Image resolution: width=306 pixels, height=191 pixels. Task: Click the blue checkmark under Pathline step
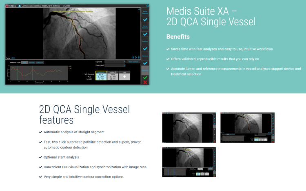coord(145,49)
